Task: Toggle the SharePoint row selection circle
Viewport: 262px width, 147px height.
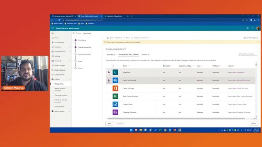Action: point(109,72)
